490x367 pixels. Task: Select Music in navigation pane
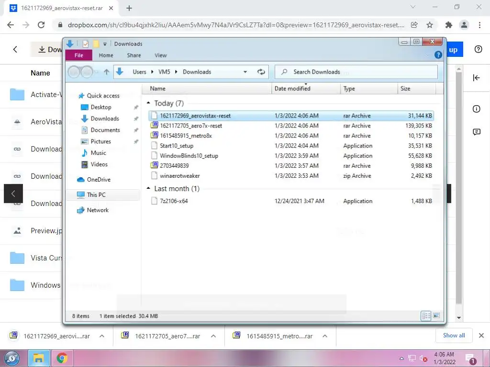(x=98, y=153)
